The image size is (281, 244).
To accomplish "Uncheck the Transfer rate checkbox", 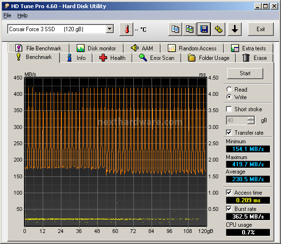I will [x=229, y=133].
